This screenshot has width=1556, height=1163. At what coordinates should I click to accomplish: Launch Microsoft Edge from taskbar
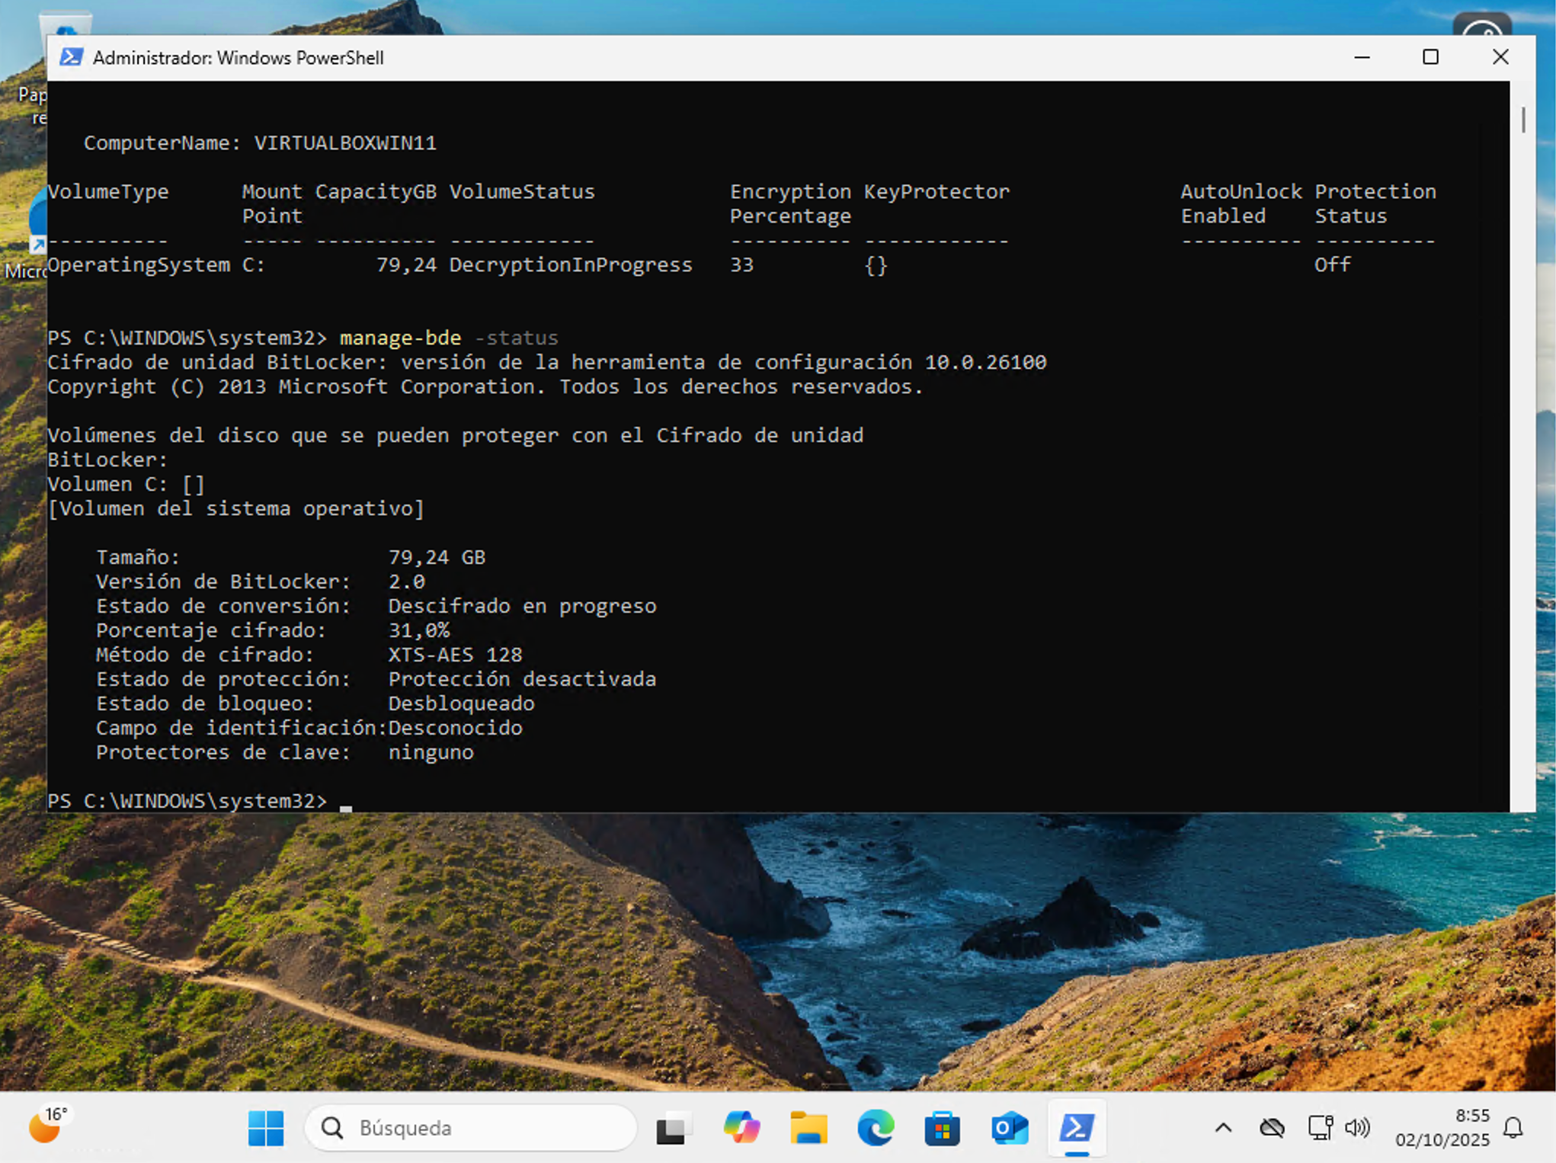pos(876,1127)
